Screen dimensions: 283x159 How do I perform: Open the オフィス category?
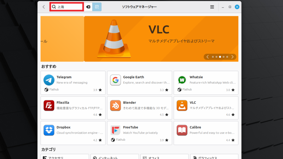click(164, 157)
